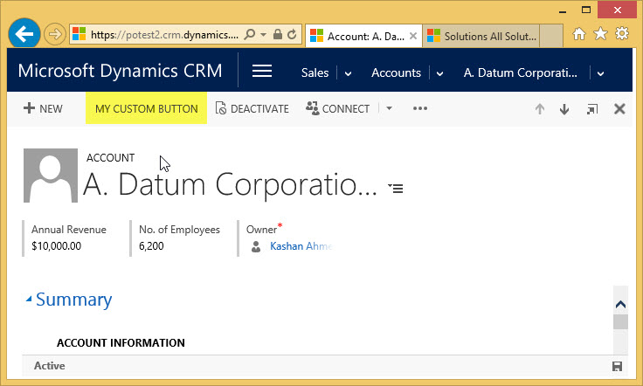Go to next record down arrow
The height and width of the screenshot is (386, 643).
564,109
